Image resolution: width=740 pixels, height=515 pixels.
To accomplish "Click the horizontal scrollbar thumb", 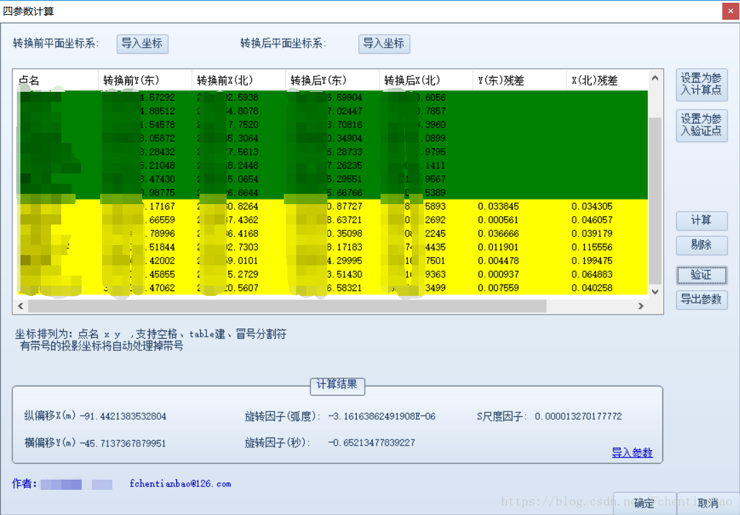I will click(287, 306).
